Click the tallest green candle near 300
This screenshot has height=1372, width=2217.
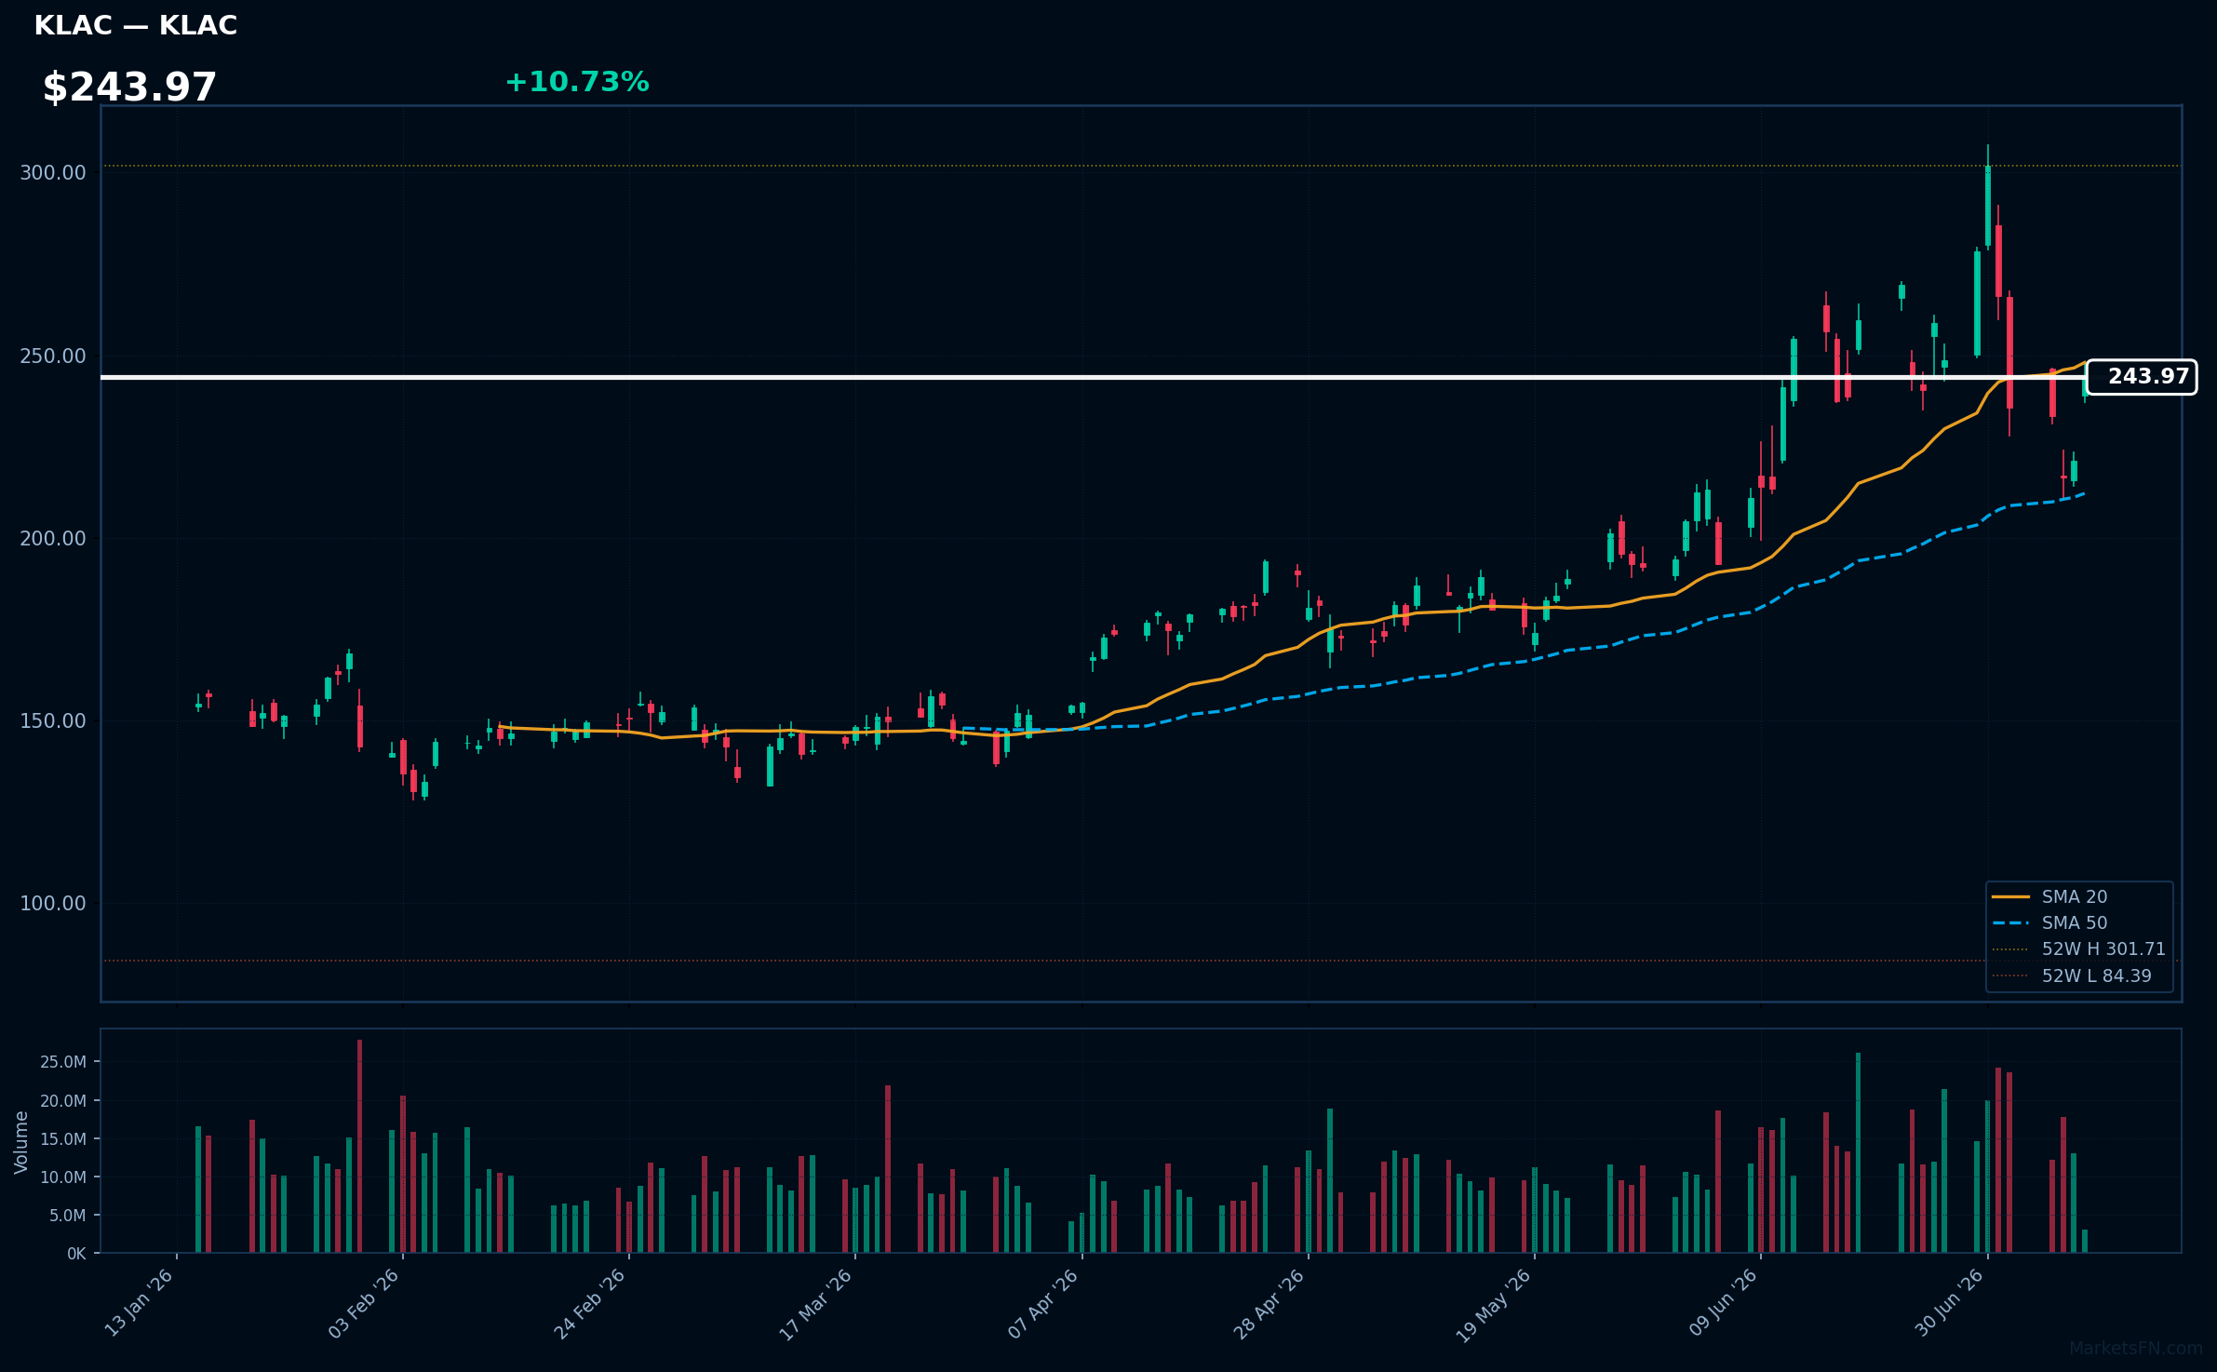(1988, 206)
